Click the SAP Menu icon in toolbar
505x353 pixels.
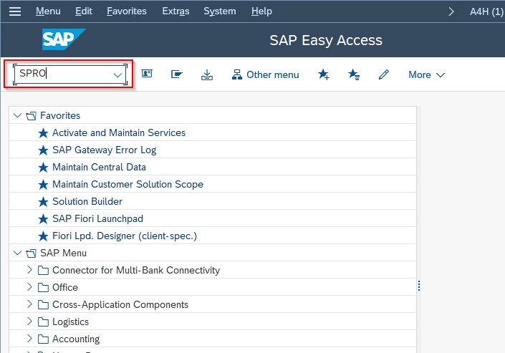pos(176,74)
